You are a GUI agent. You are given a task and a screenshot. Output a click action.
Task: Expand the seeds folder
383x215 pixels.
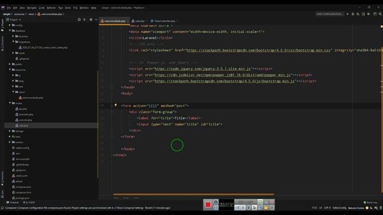[x=13, y=53]
